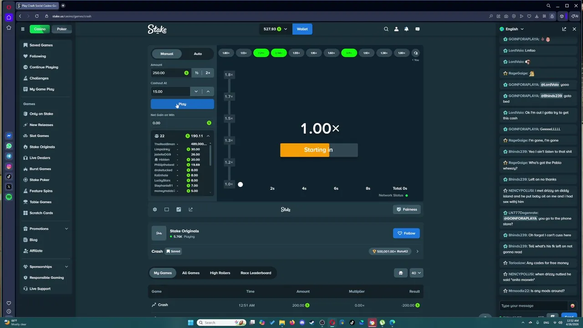Open the Wallet

pos(302,29)
